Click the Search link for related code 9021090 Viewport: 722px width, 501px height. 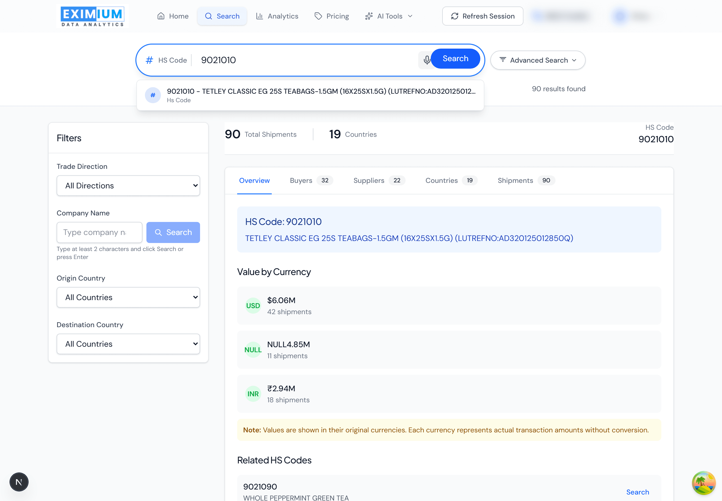click(638, 492)
